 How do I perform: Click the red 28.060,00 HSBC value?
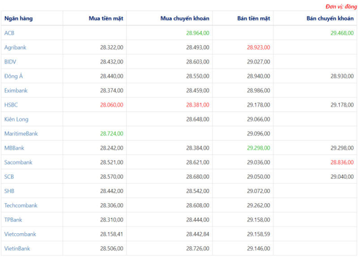click(x=112, y=105)
